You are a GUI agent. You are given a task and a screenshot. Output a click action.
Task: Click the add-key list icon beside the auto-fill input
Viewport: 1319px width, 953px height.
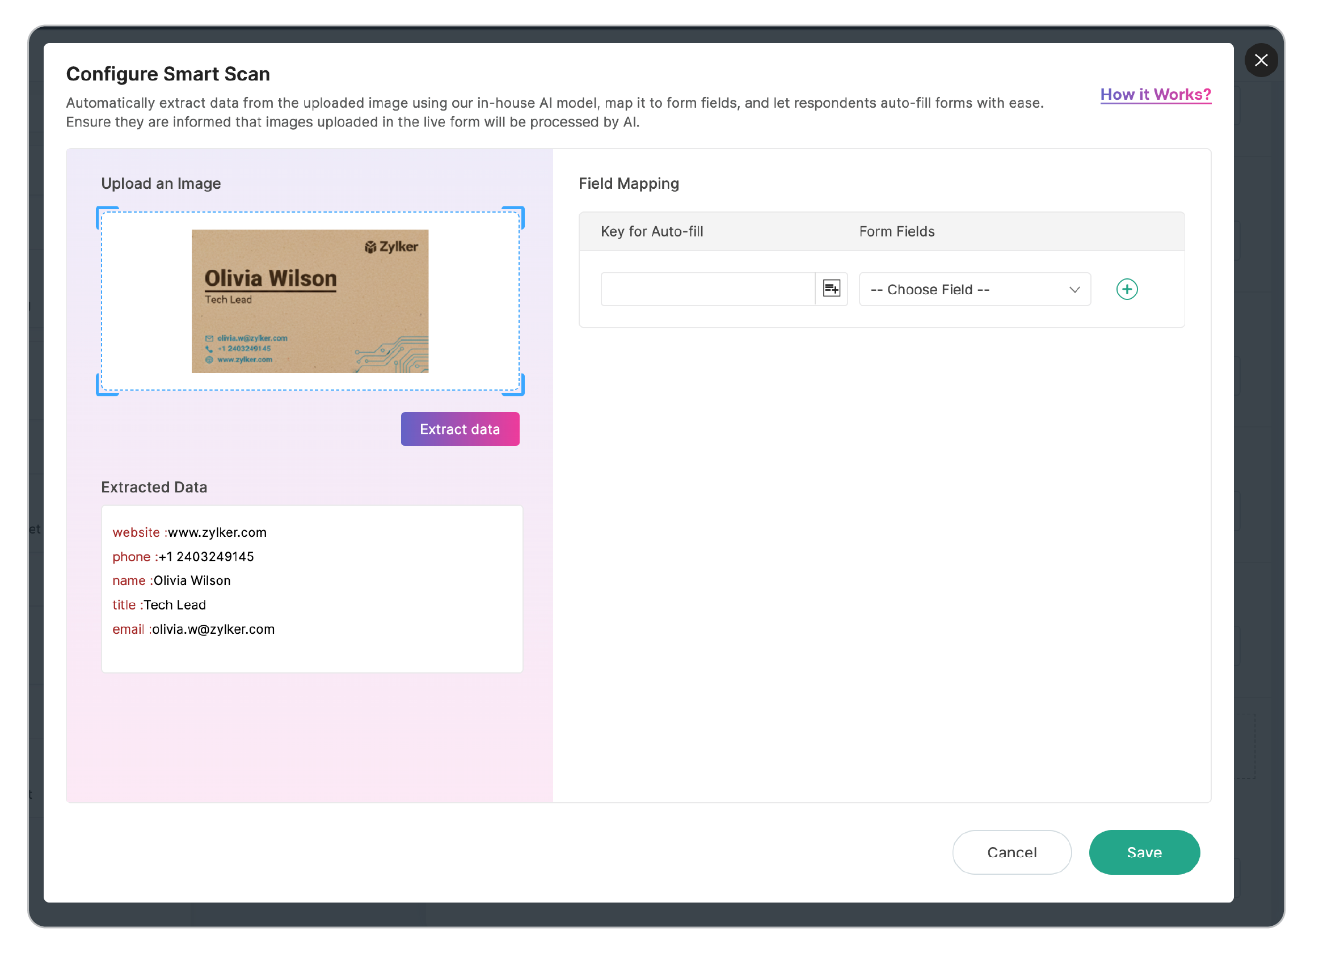click(x=831, y=289)
